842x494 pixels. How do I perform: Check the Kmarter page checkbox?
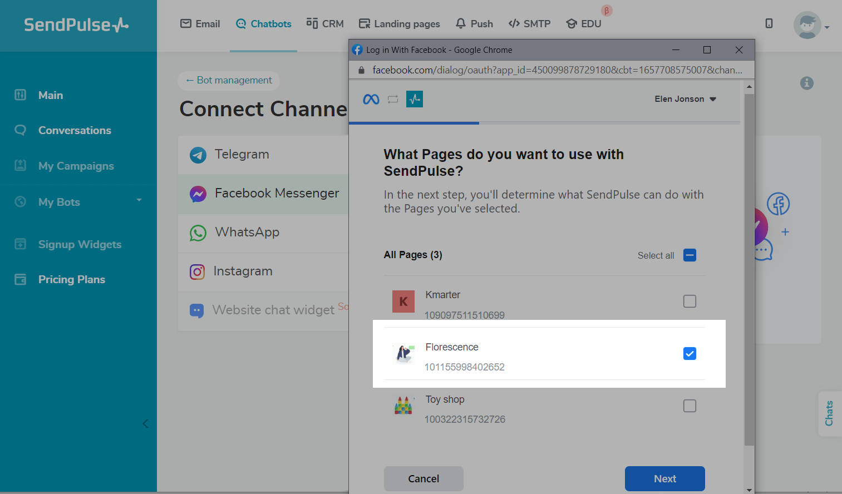point(690,302)
